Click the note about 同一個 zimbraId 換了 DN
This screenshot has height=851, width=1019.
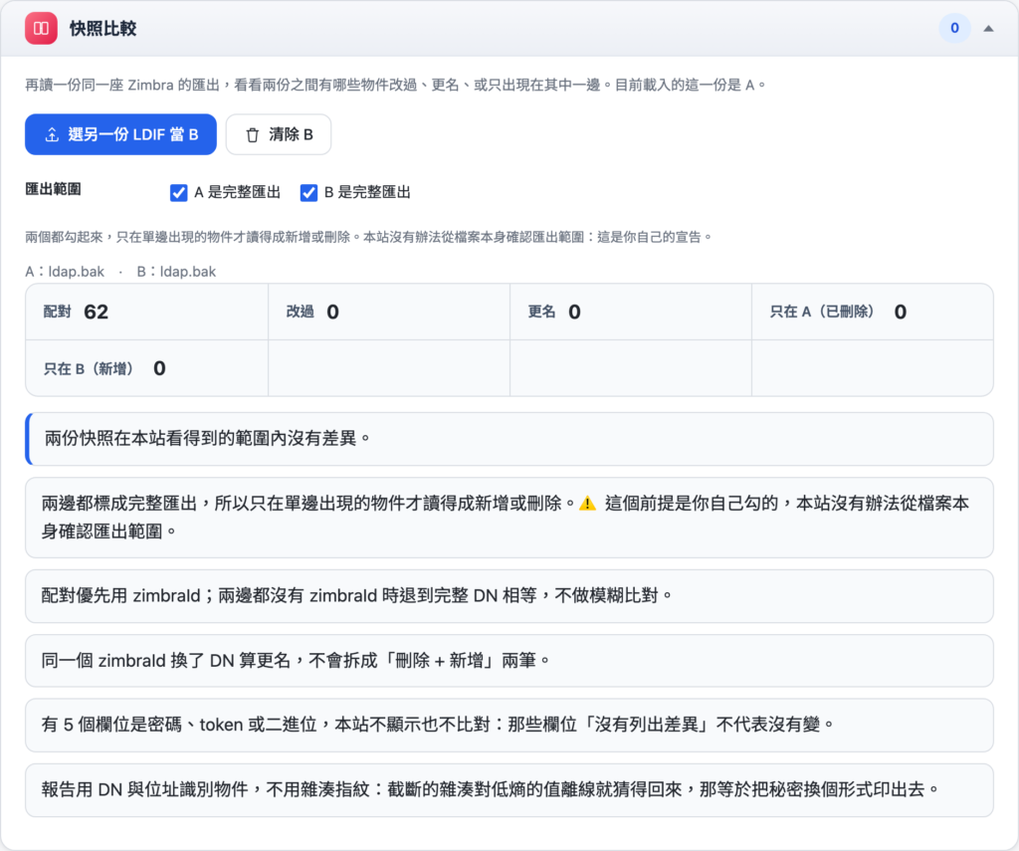pyautogui.click(x=509, y=661)
